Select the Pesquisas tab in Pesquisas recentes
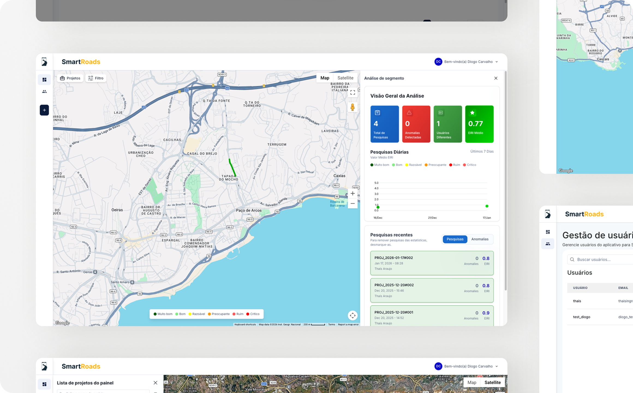 click(x=455, y=239)
